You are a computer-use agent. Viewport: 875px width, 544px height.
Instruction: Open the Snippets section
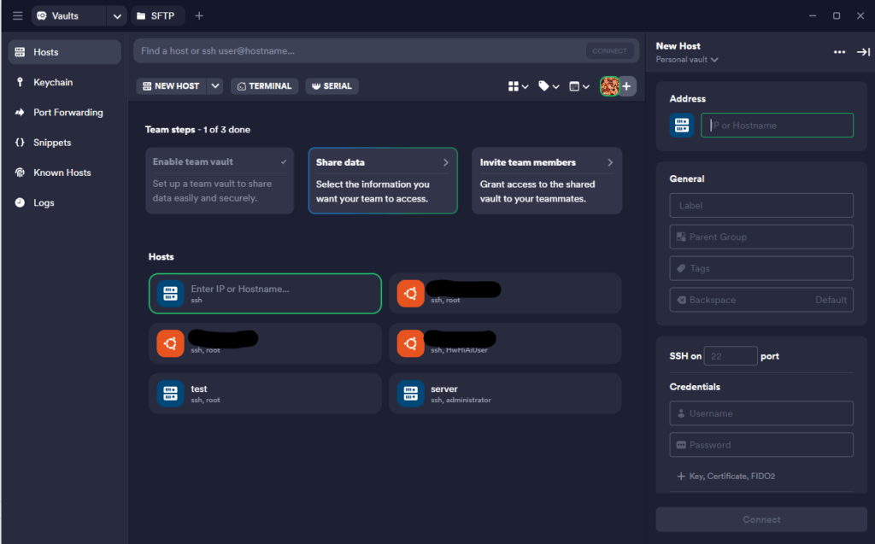51,143
